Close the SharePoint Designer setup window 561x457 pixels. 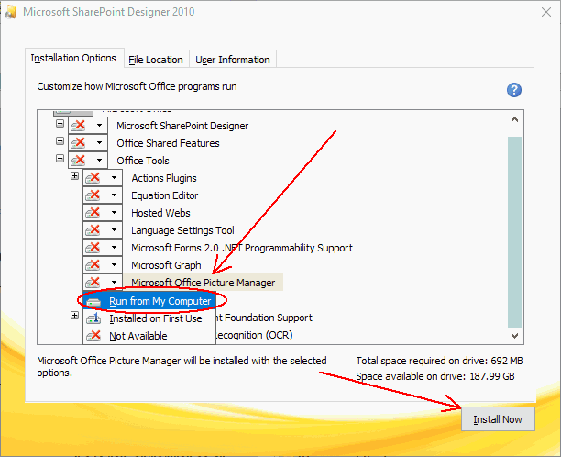pyautogui.click(x=546, y=12)
